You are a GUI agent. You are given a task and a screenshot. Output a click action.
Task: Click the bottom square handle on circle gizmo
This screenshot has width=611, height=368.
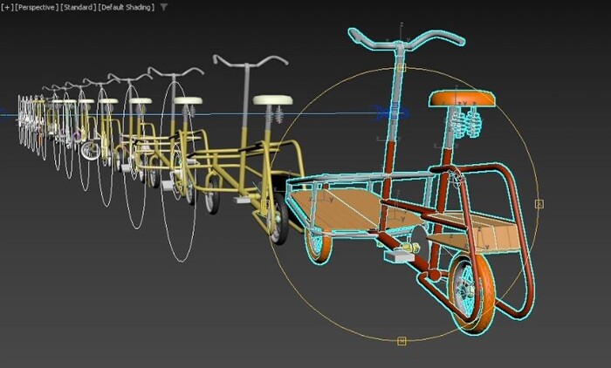(x=402, y=342)
